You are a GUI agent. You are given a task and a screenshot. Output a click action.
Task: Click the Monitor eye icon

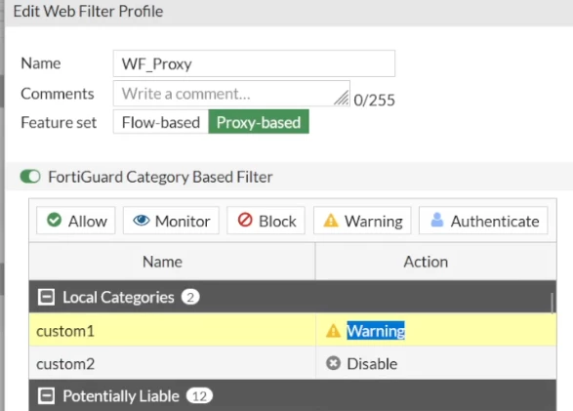[142, 221]
